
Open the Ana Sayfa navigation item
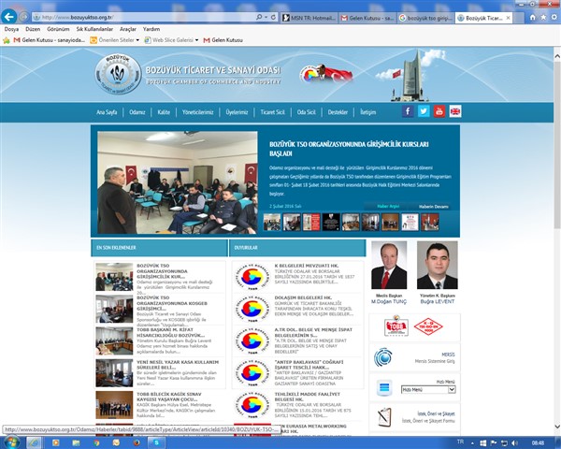107,112
